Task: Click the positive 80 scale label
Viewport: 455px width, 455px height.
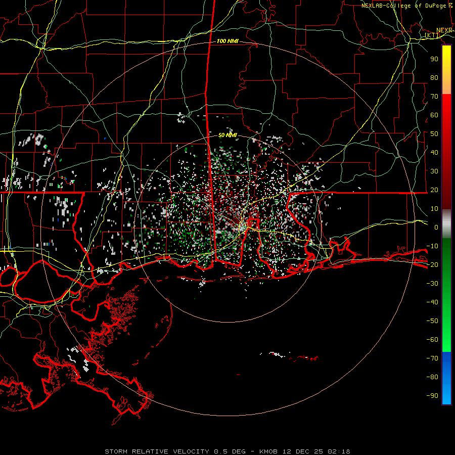Action: 434,77
